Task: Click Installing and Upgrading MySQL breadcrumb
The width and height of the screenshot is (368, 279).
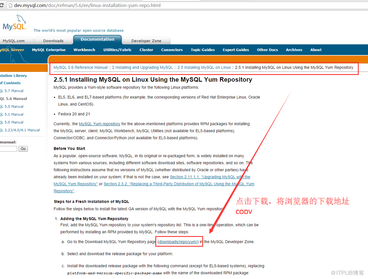Action: click(x=142, y=67)
